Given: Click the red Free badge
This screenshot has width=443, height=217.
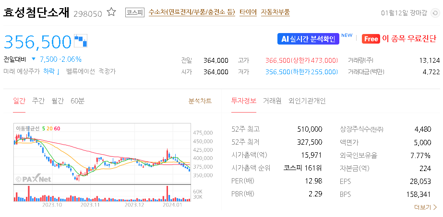Looking at the screenshot, I should (x=371, y=39).
